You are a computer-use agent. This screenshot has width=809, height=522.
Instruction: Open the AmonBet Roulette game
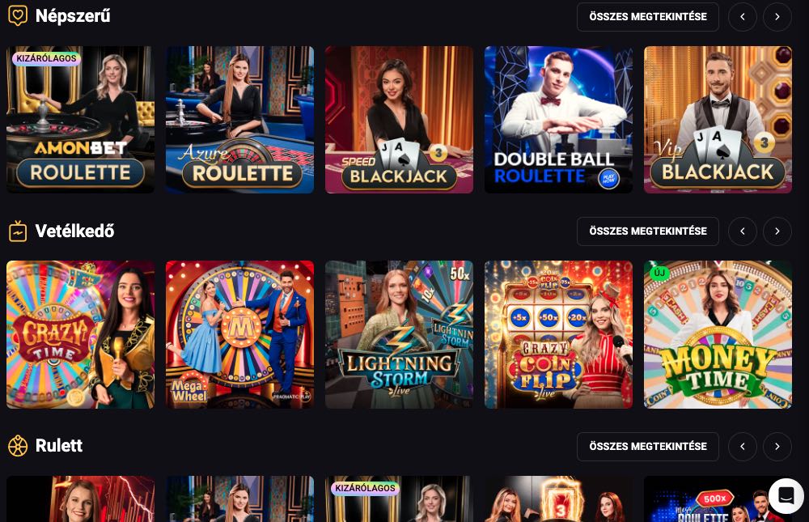pos(80,120)
